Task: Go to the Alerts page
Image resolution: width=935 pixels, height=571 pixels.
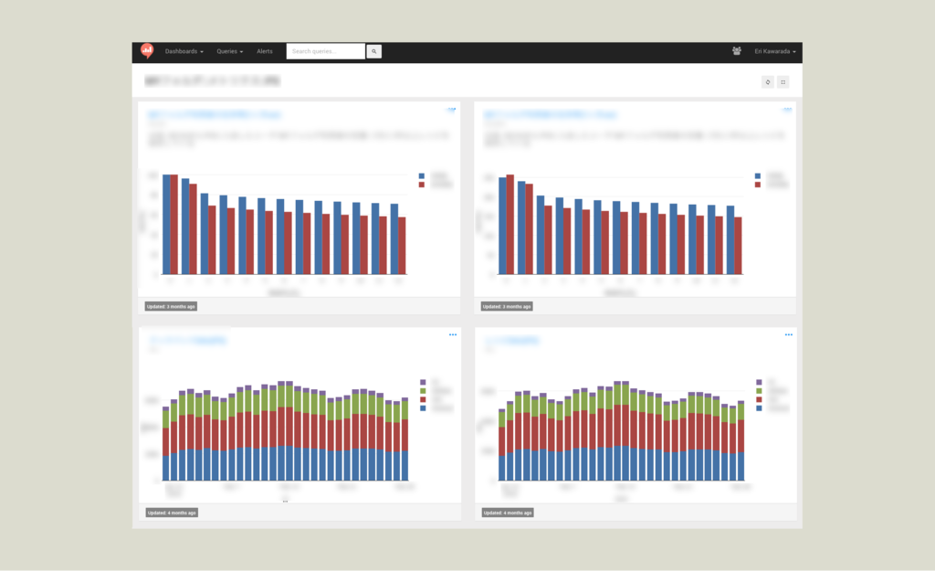Action: (x=265, y=51)
